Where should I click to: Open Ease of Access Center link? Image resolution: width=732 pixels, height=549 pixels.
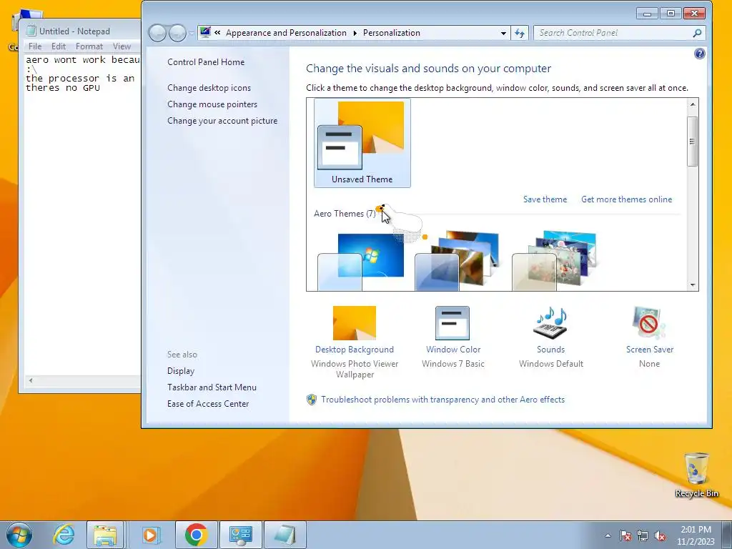(x=208, y=403)
